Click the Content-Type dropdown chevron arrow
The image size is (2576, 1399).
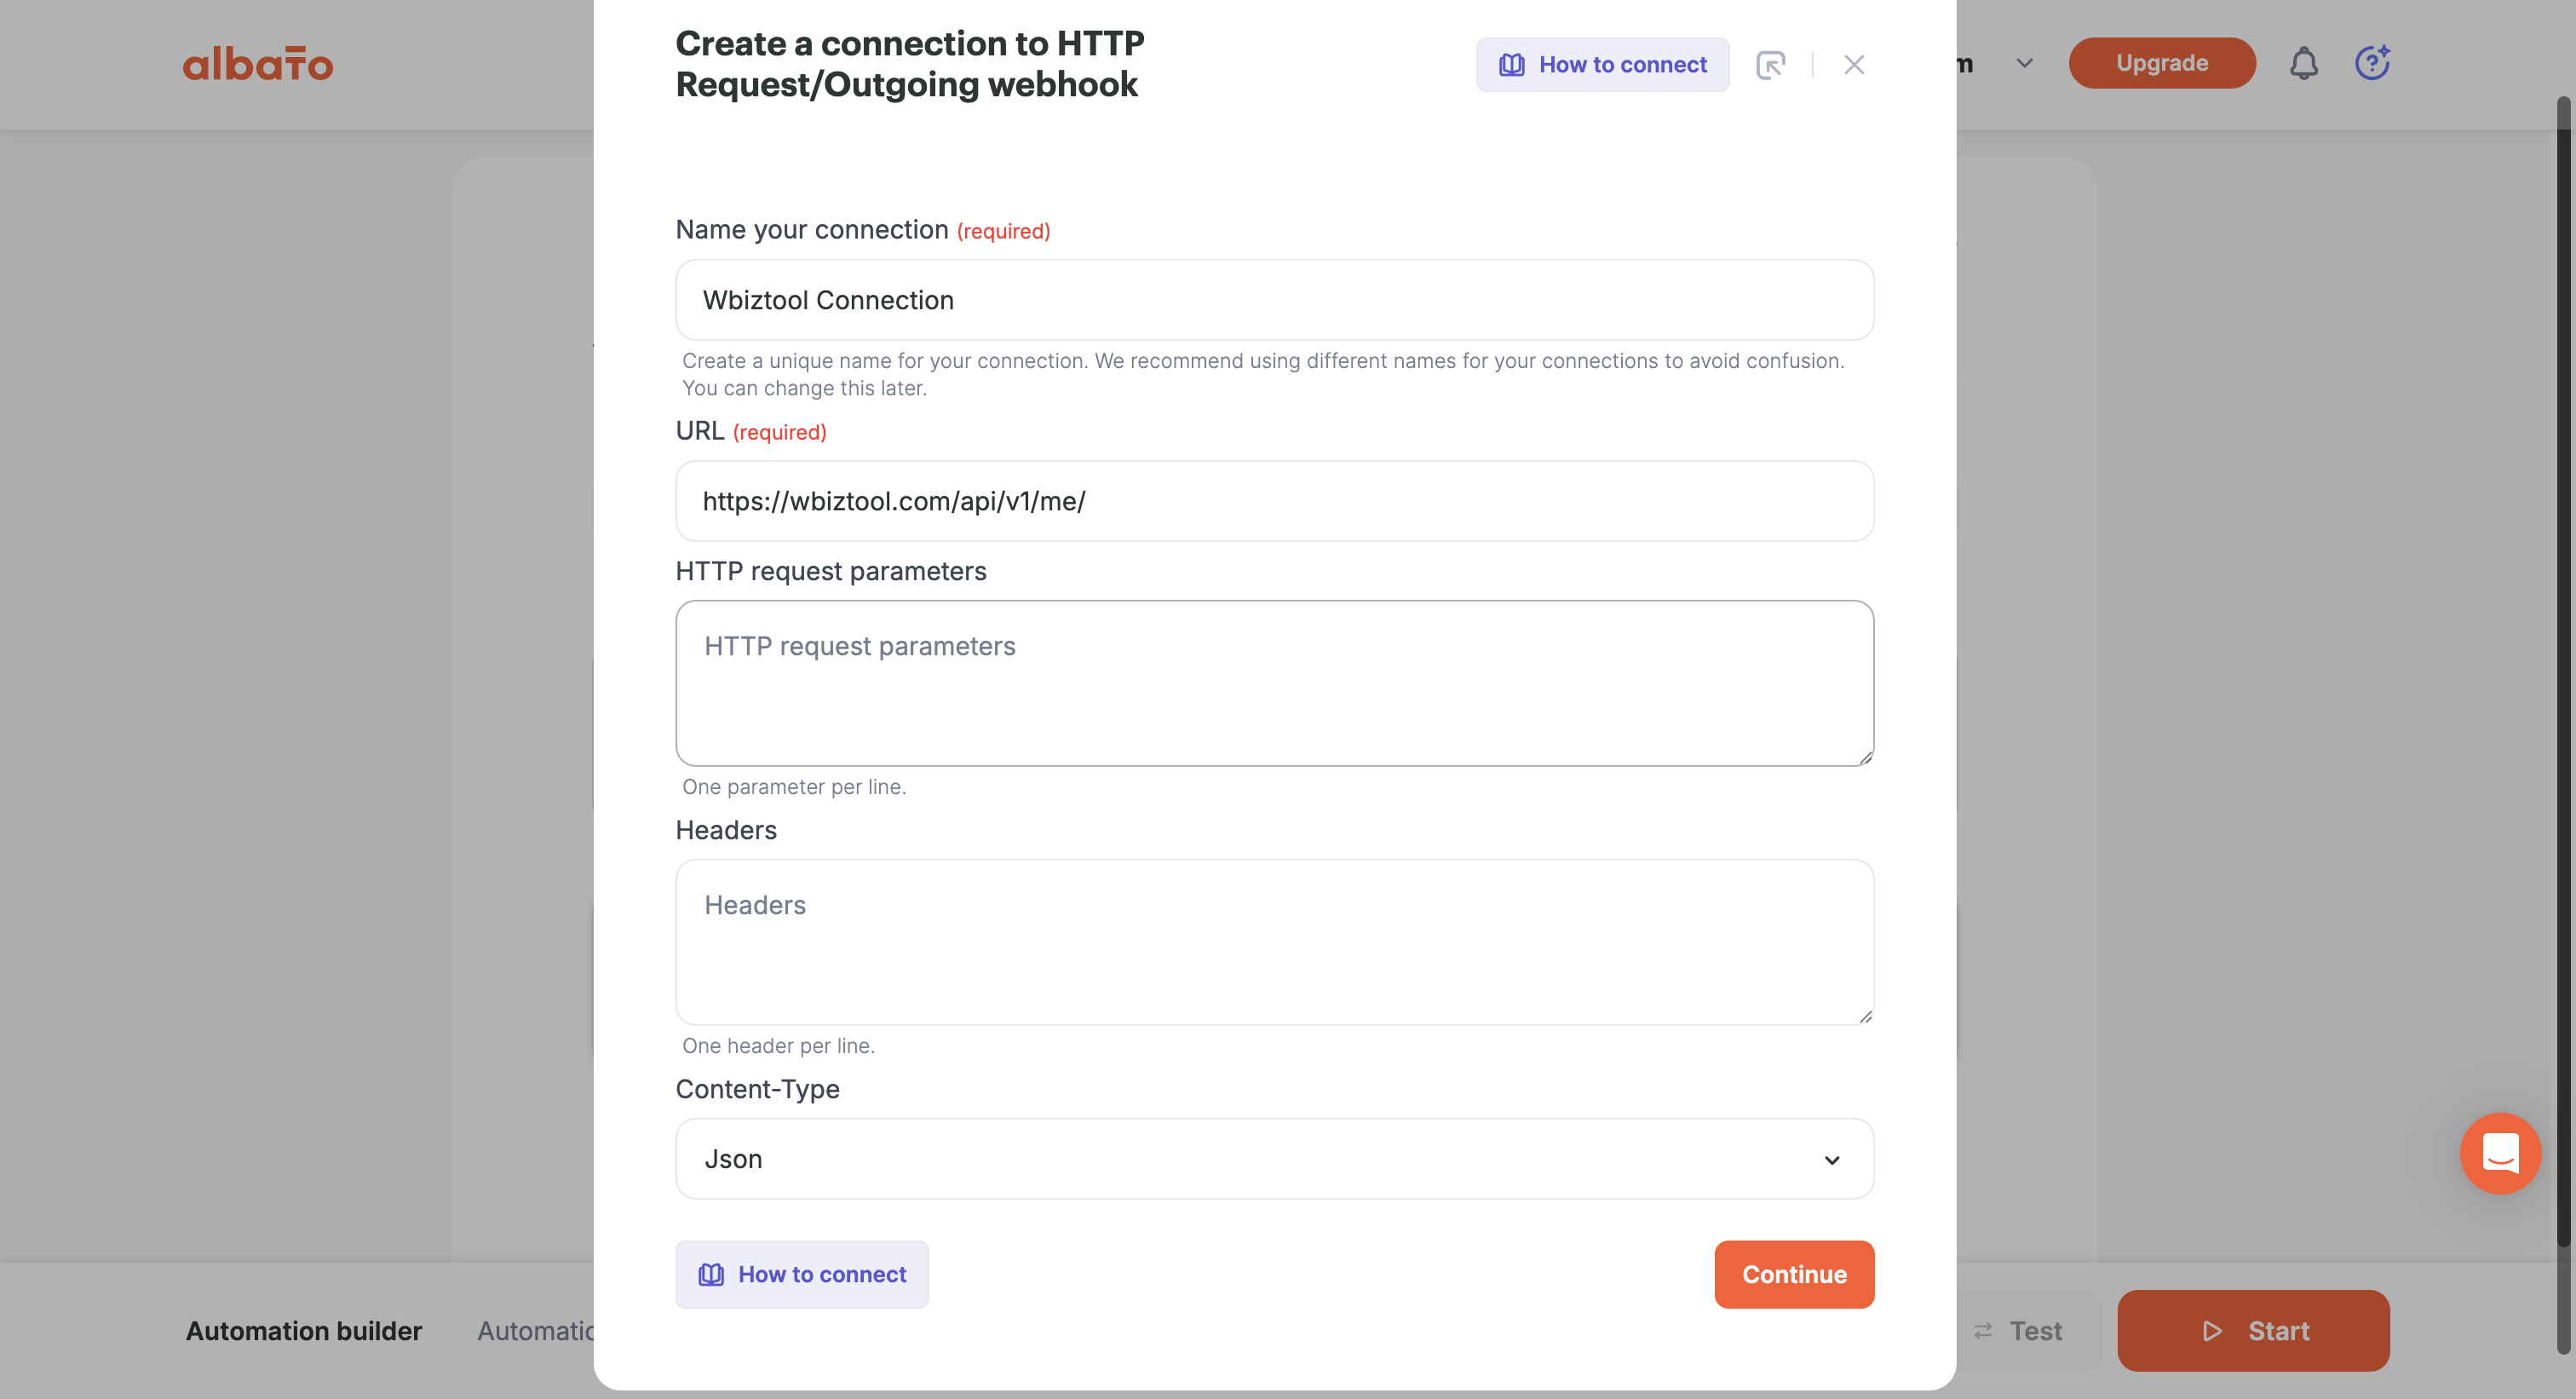pyautogui.click(x=1832, y=1160)
